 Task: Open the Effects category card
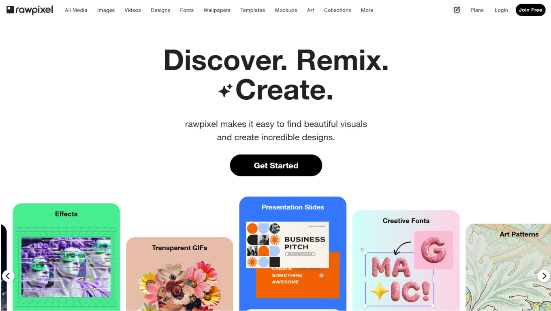pos(66,257)
